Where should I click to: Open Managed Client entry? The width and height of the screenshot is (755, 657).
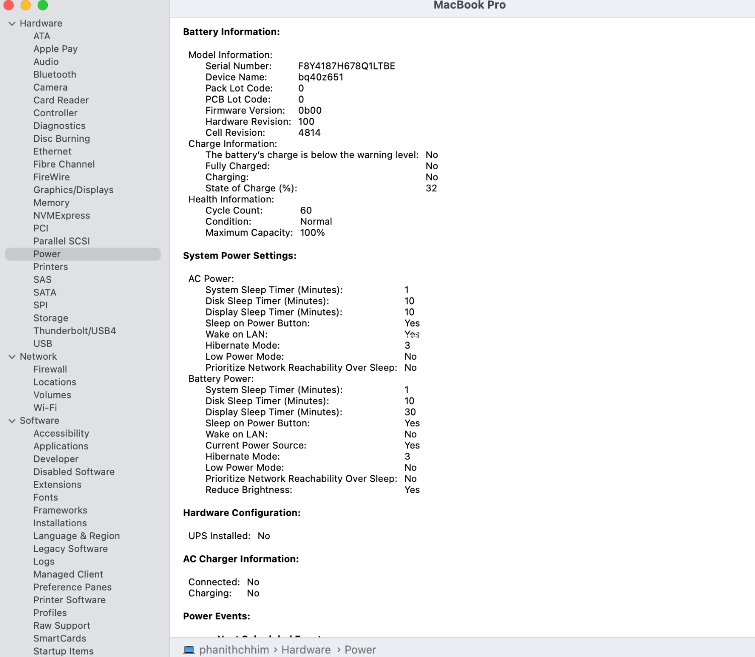(x=68, y=574)
